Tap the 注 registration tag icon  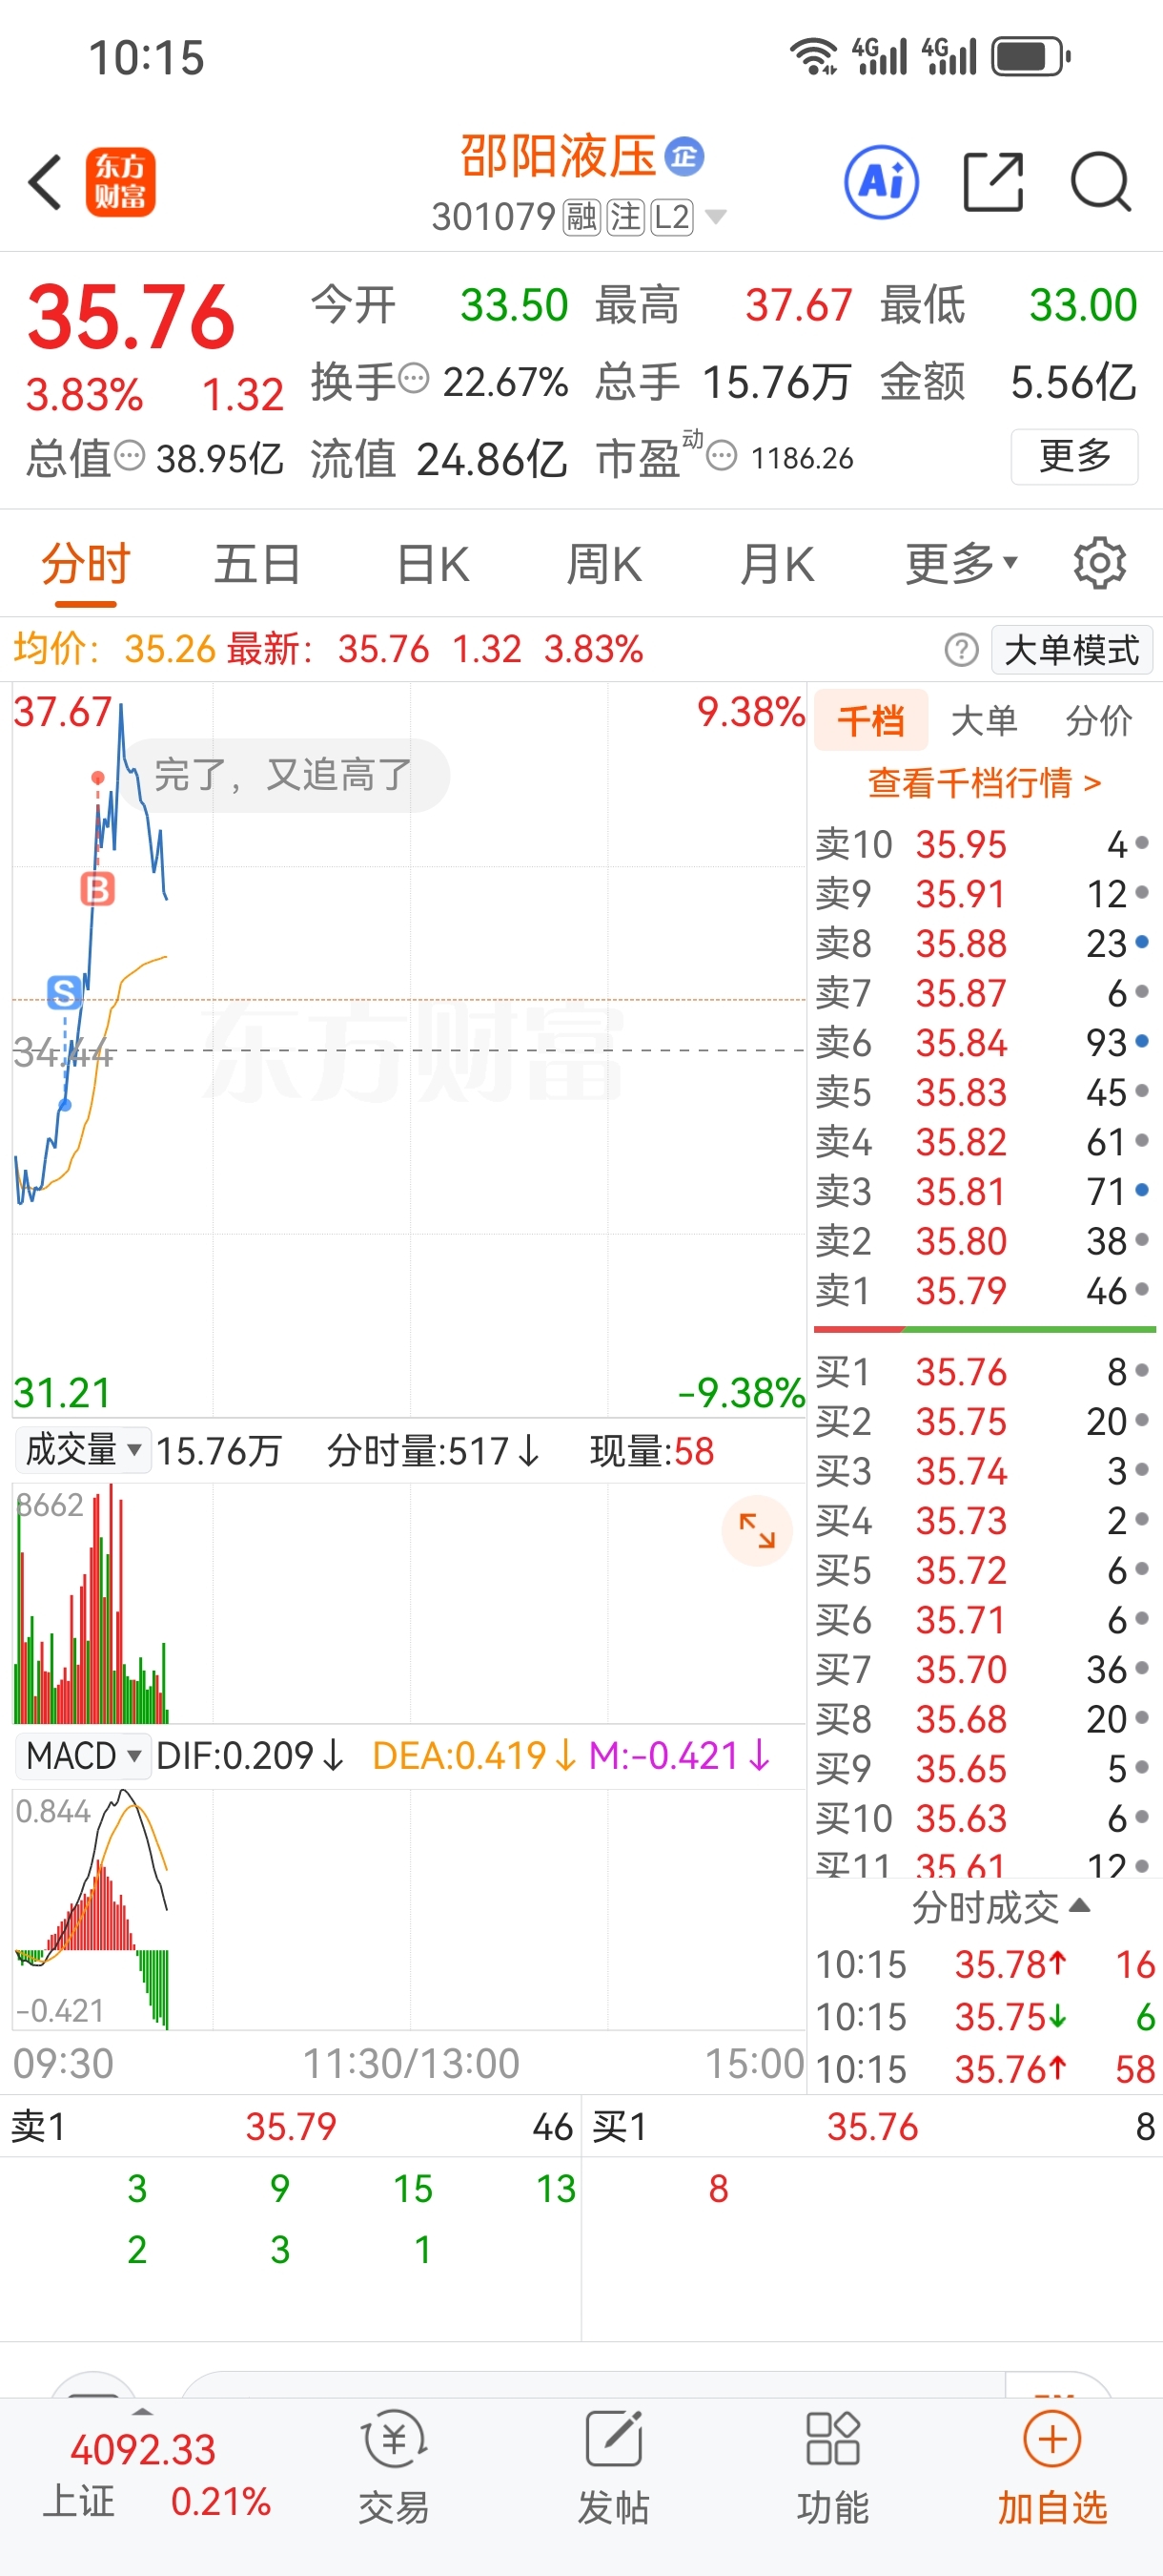pyautogui.click(x=625, y=216)
